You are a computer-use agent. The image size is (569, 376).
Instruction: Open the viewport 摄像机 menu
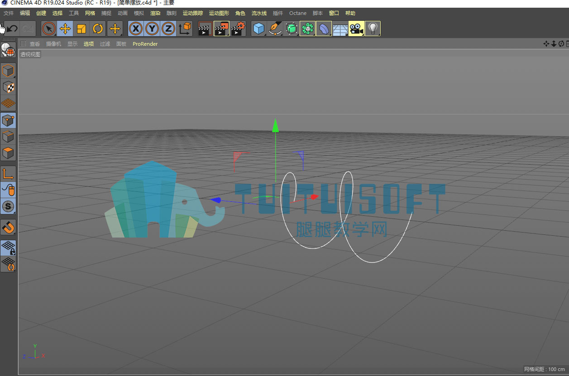53,44
